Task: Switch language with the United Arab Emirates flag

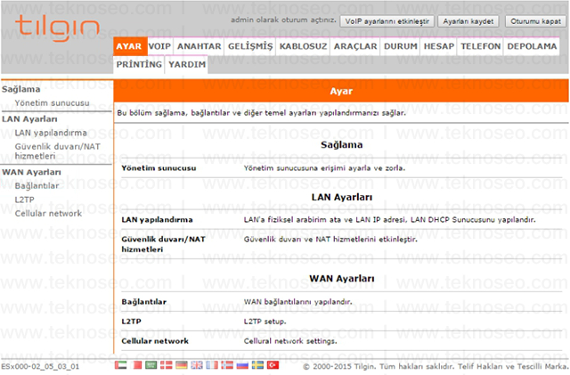Action: pos(121,365)
